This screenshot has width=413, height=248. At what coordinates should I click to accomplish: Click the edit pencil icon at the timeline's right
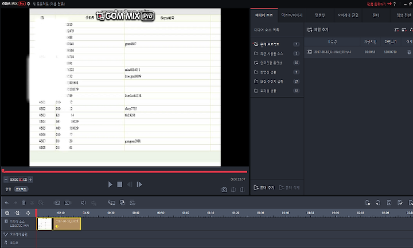coord(400,203)
